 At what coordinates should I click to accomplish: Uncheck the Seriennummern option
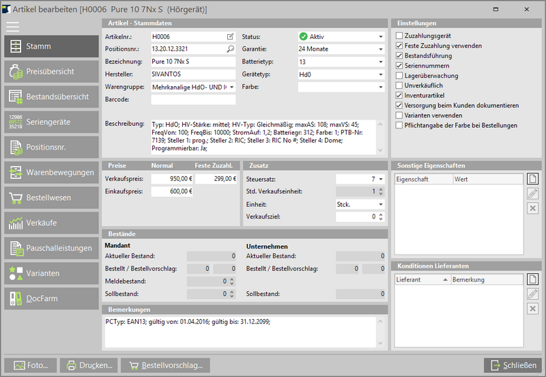[399, 66]
